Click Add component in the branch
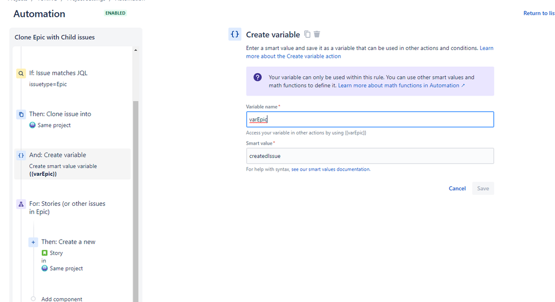The height and width of the screenshot is (302, 555). (x=62, y=299)
